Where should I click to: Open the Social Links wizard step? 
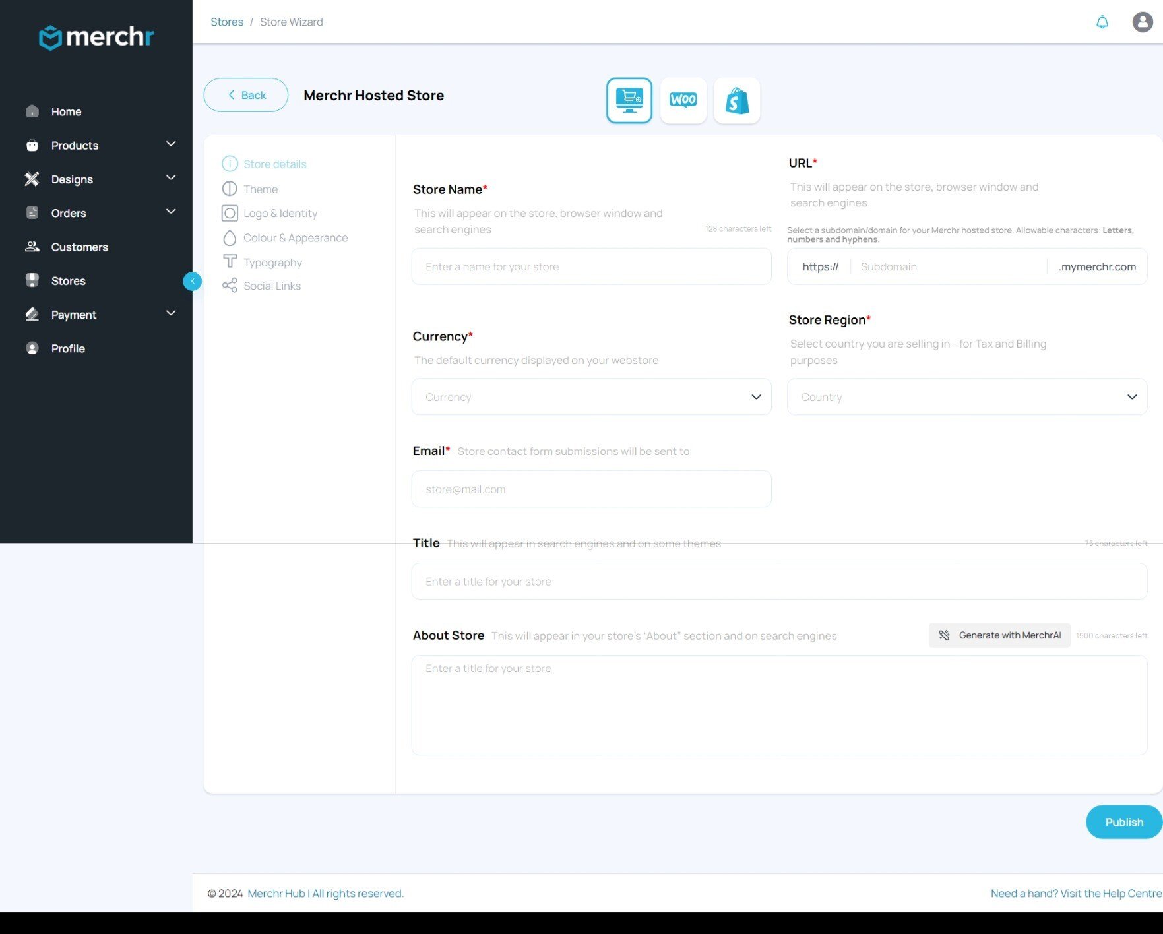[271, 286]
